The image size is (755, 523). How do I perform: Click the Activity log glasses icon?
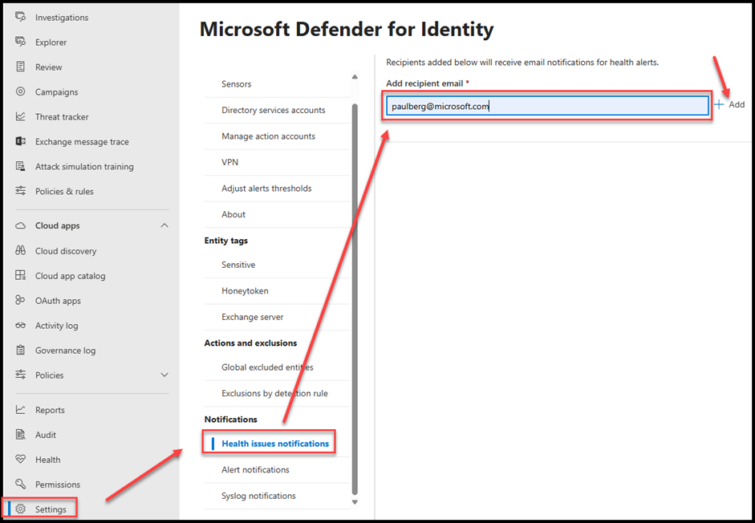tap(20, 326)
